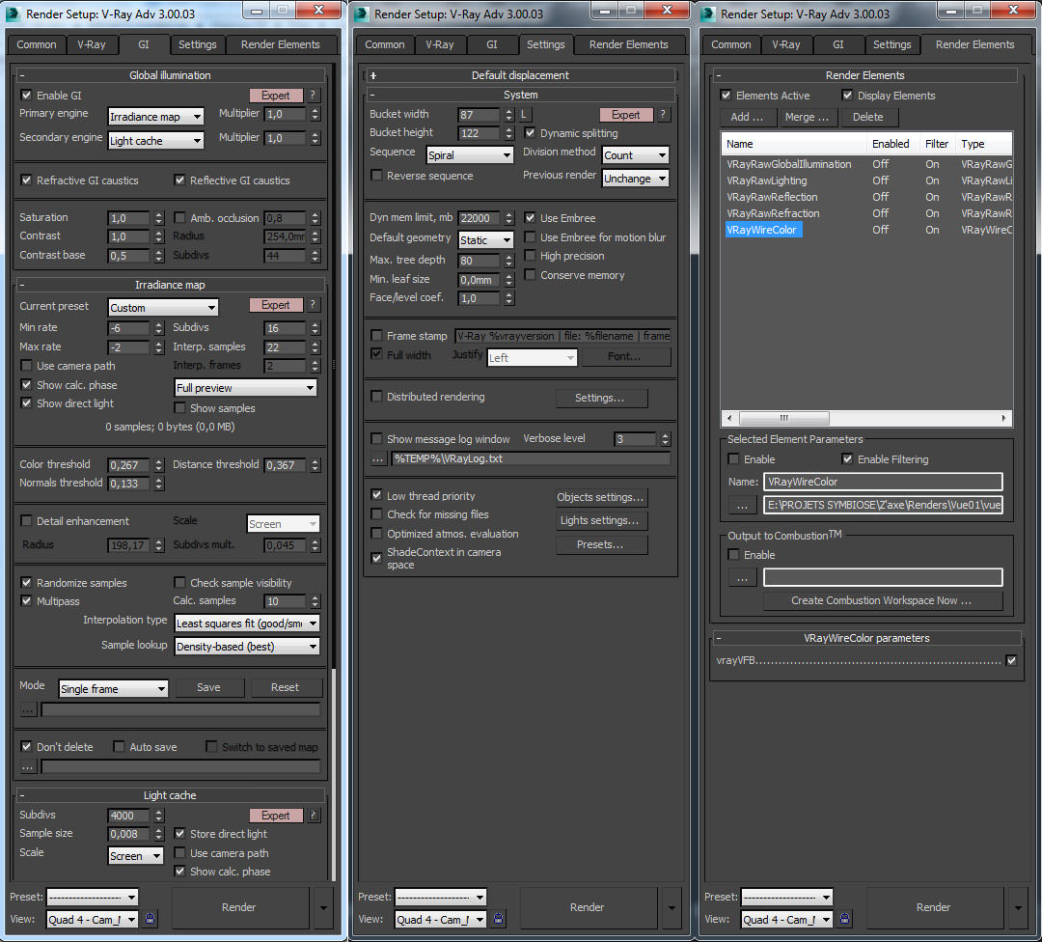Viewport: 1042px width, 942px height.
Task: Open the Primary engine dropdown (Irradiance map)
Action: [x=155, y=117]
